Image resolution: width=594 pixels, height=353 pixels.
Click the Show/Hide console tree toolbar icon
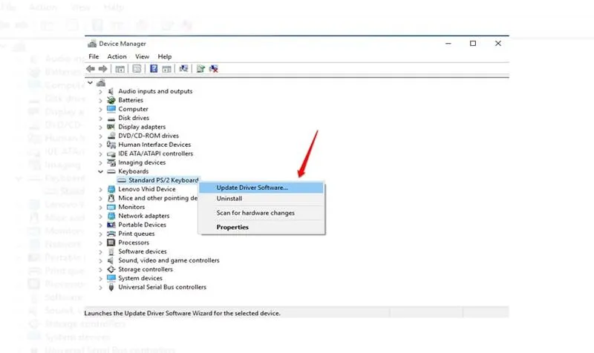click(x=119, y=69)
